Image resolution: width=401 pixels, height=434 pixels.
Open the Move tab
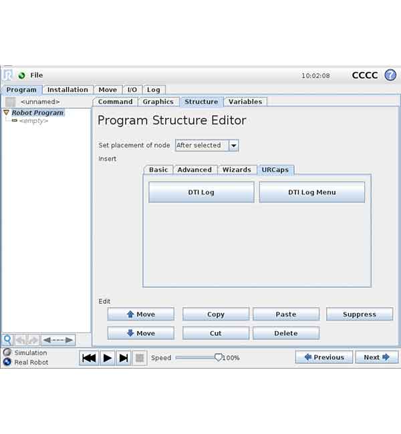108,89
